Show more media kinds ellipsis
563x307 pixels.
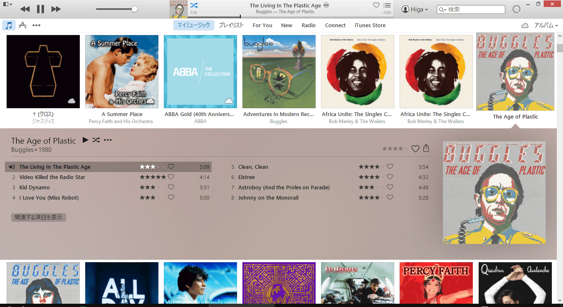coord(36,25)
